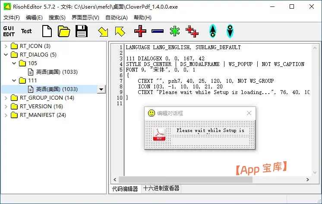322x204 pixels.
Task: Click the green asterisk toolbar icon
Action: pyautogui.click(x=174, y=31)
